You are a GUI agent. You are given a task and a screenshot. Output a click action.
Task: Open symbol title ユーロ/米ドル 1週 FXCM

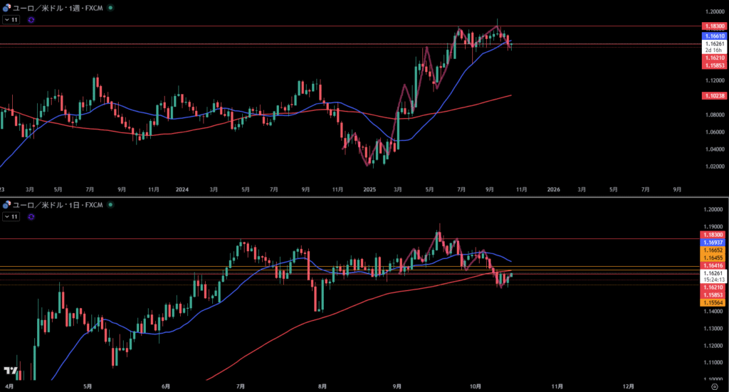pos(58,7)
